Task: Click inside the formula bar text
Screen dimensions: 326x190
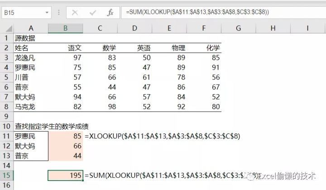Action: click(x=197, y=12)
